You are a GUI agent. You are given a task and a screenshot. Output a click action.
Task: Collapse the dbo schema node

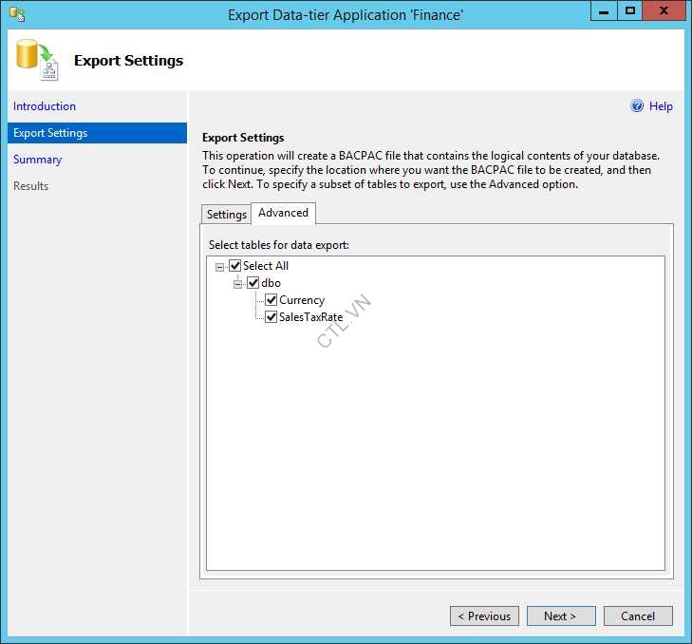click(238, 284)
